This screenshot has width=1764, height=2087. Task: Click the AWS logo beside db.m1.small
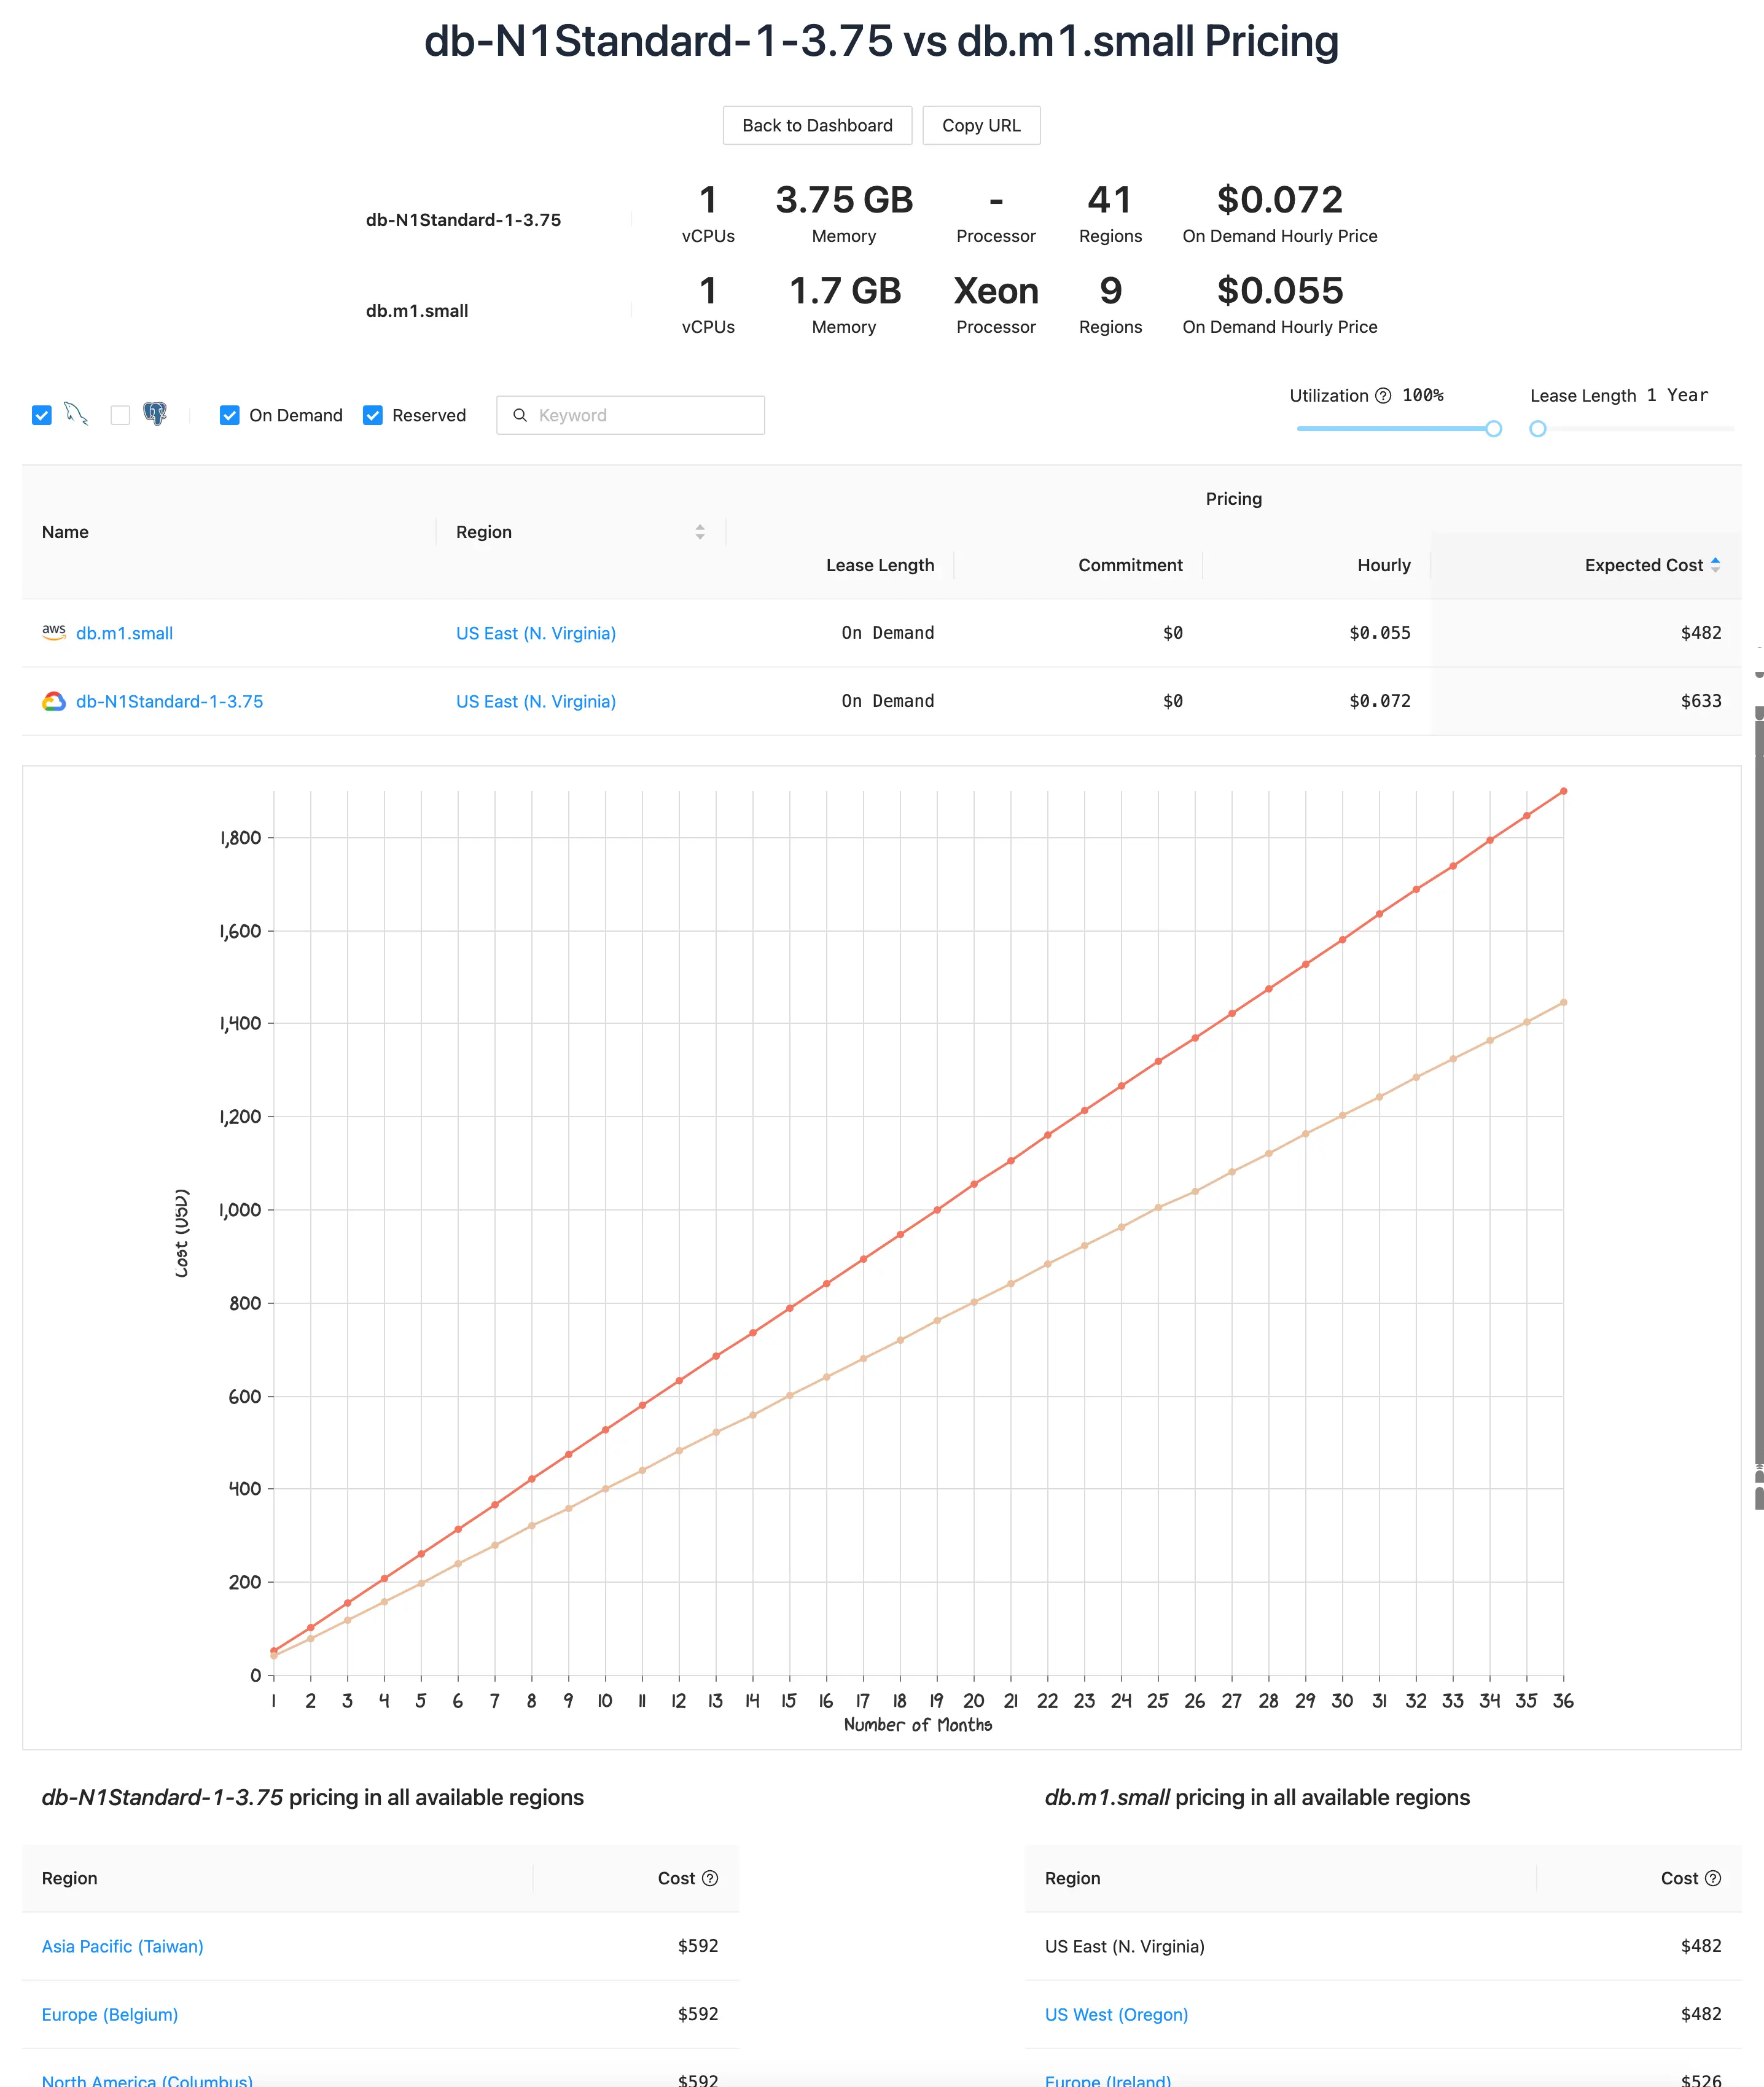54,632
